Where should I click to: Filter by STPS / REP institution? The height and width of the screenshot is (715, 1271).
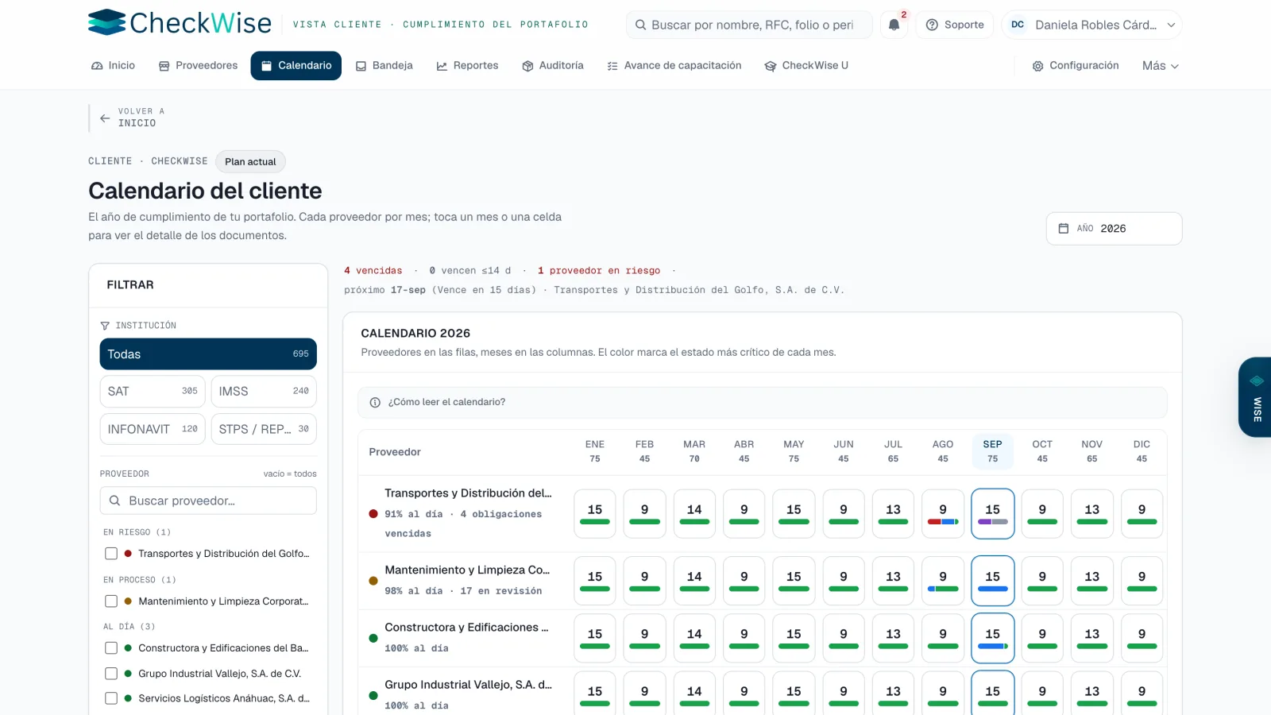[264, 429]
